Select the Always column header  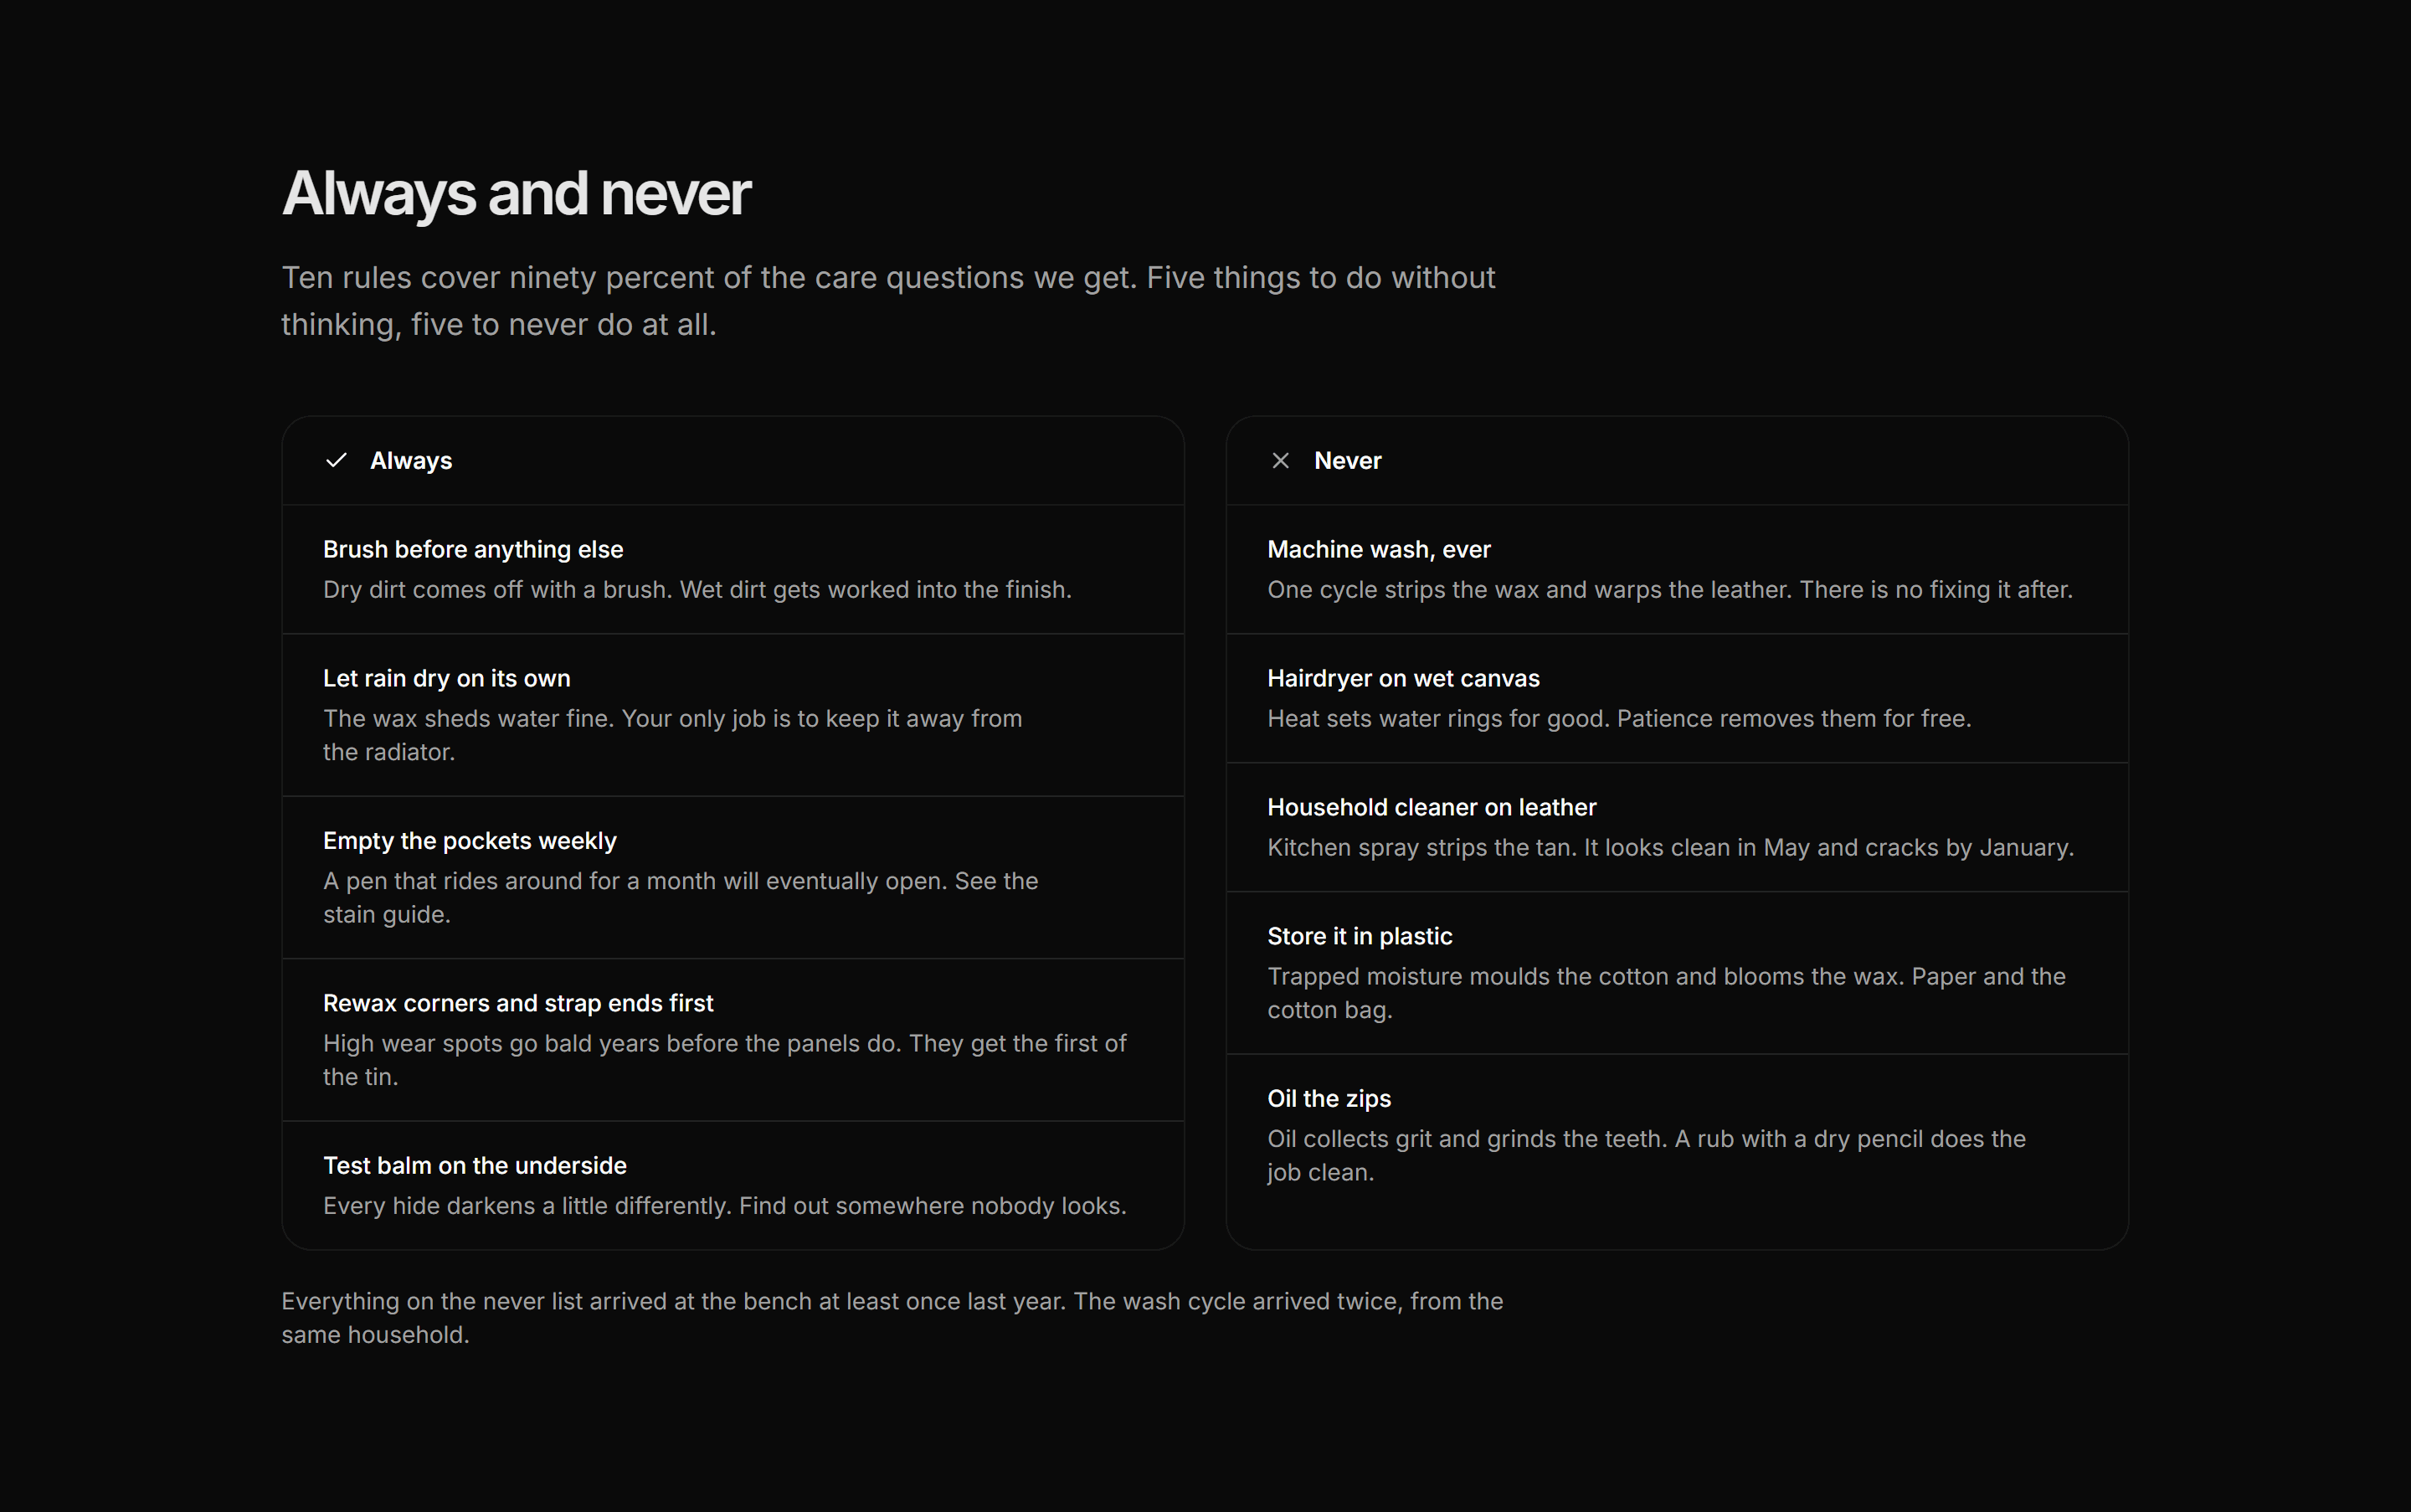(x=733, y=461)
